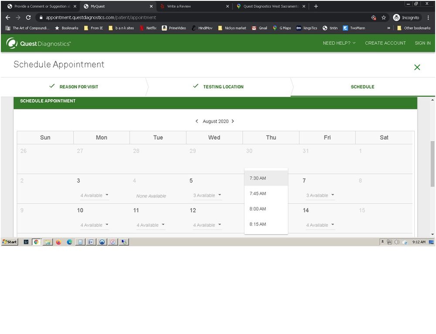Expand the August 5 available times dropdown

pos(208,195)
